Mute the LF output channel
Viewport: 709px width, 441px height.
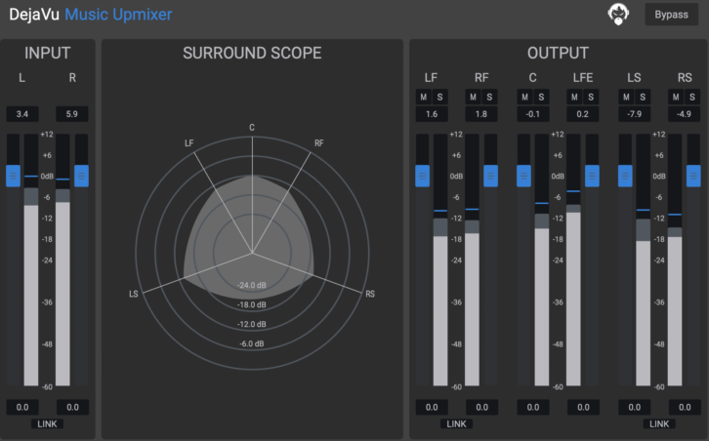point(424,97)
